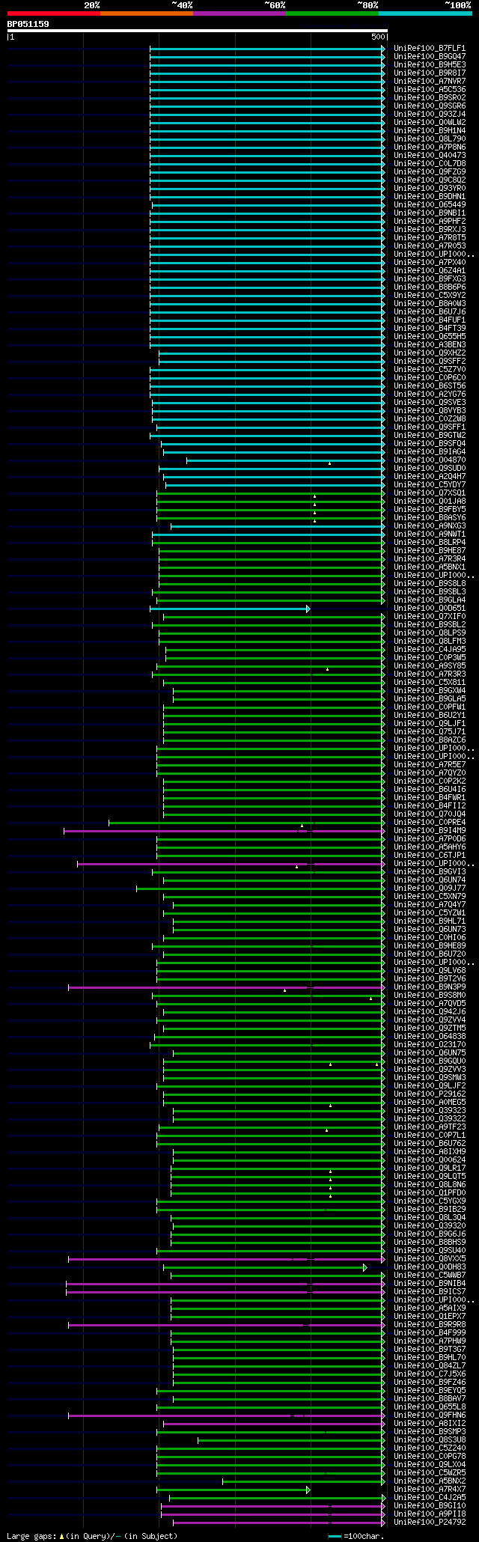Click label UniRef100_Q8L790

(x=430, y=139)
